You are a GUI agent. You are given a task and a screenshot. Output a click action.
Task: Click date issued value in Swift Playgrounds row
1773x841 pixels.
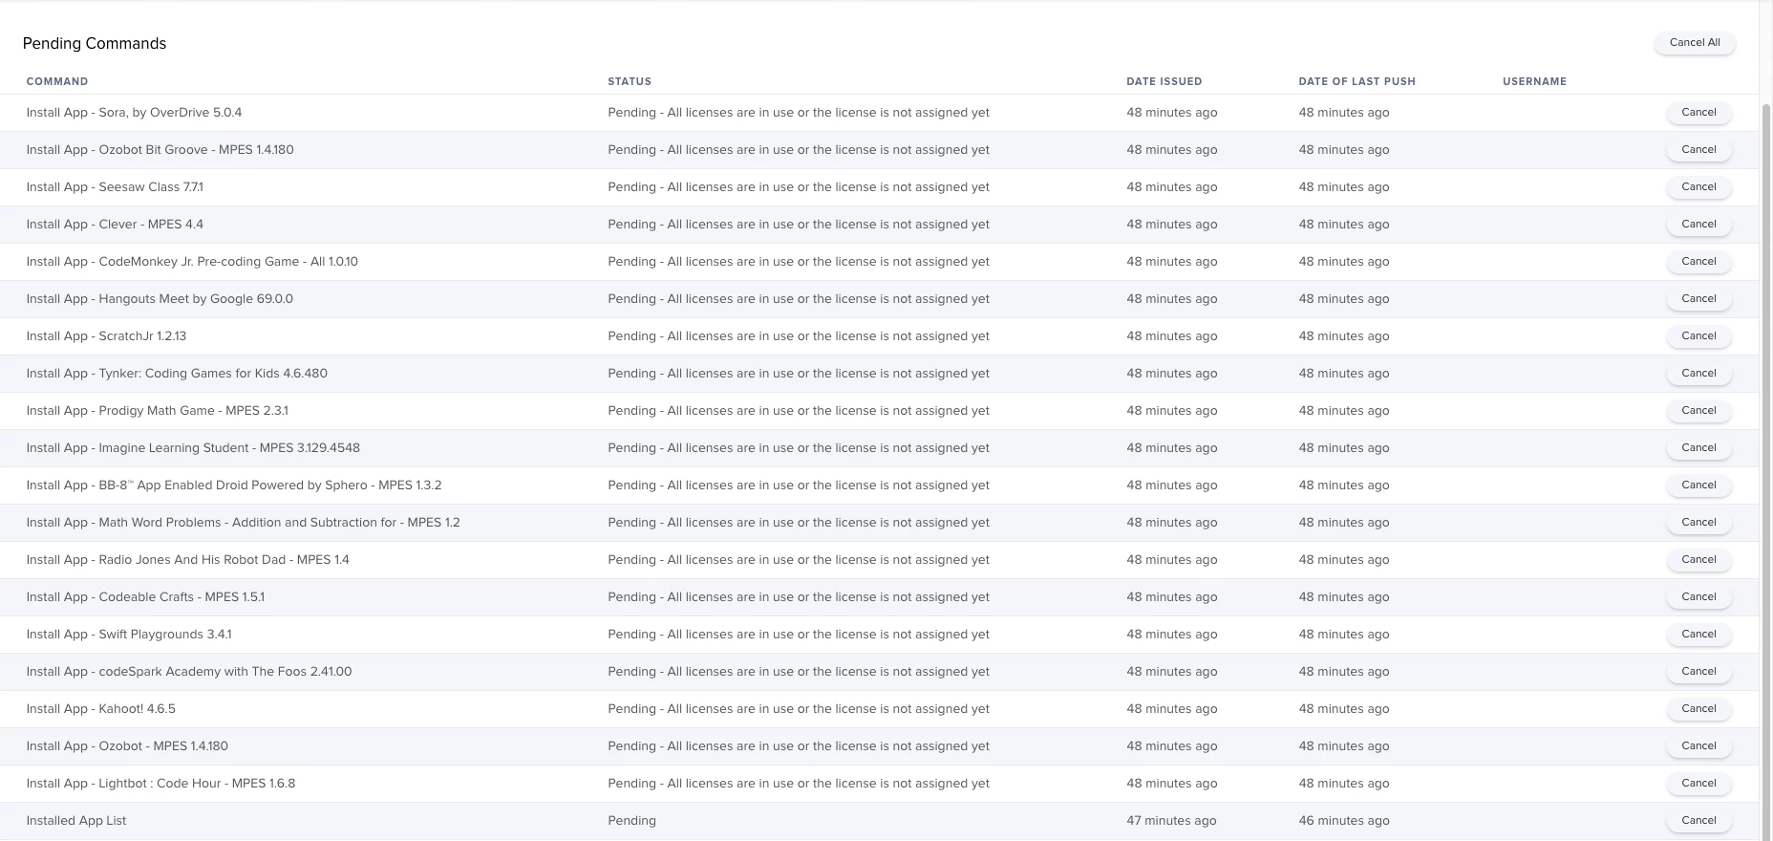tap(1171, 635)
